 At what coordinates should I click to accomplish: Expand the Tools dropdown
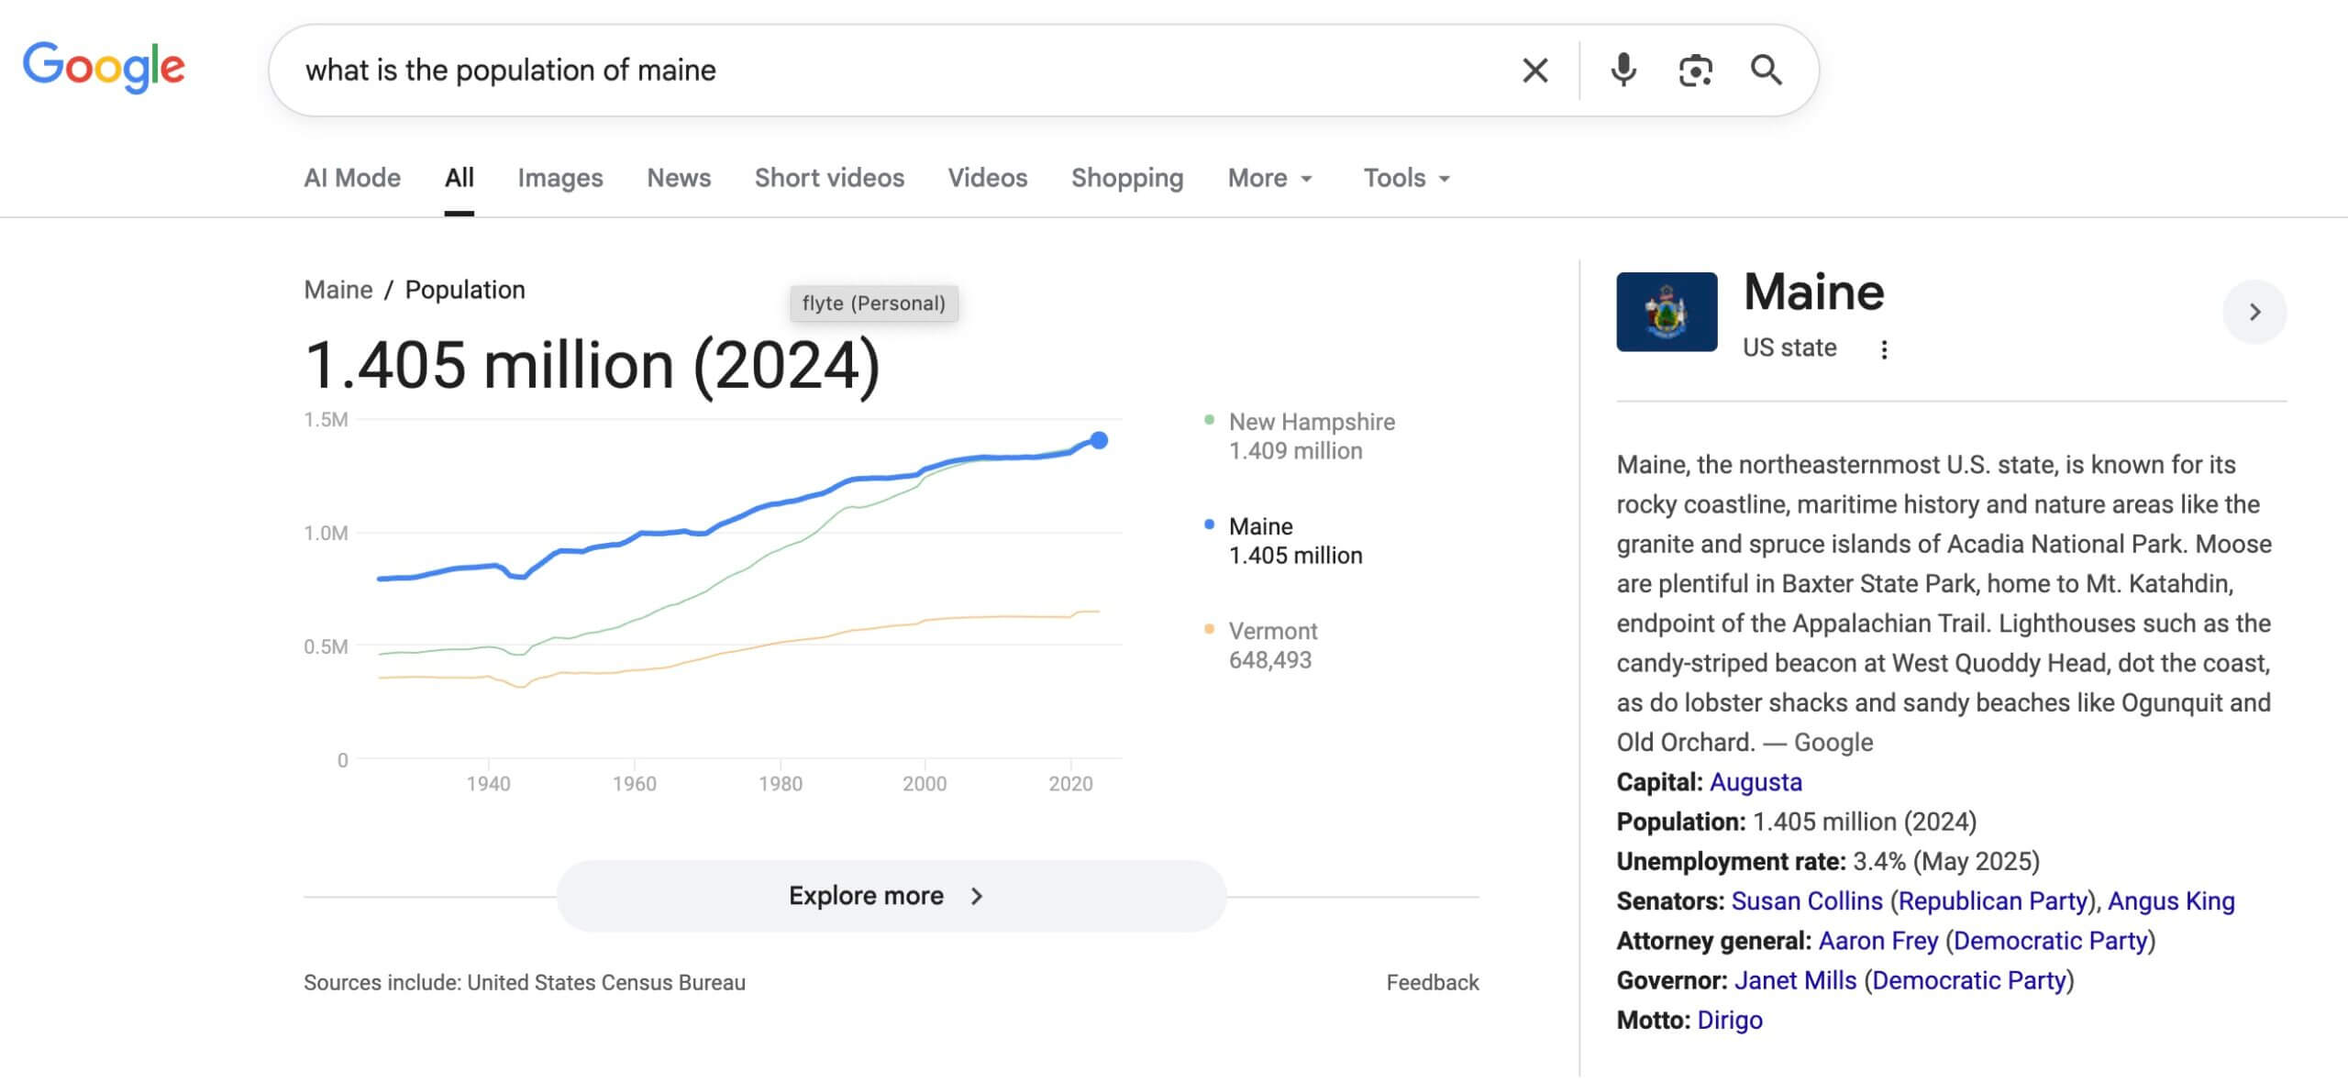click(1406, 178)
